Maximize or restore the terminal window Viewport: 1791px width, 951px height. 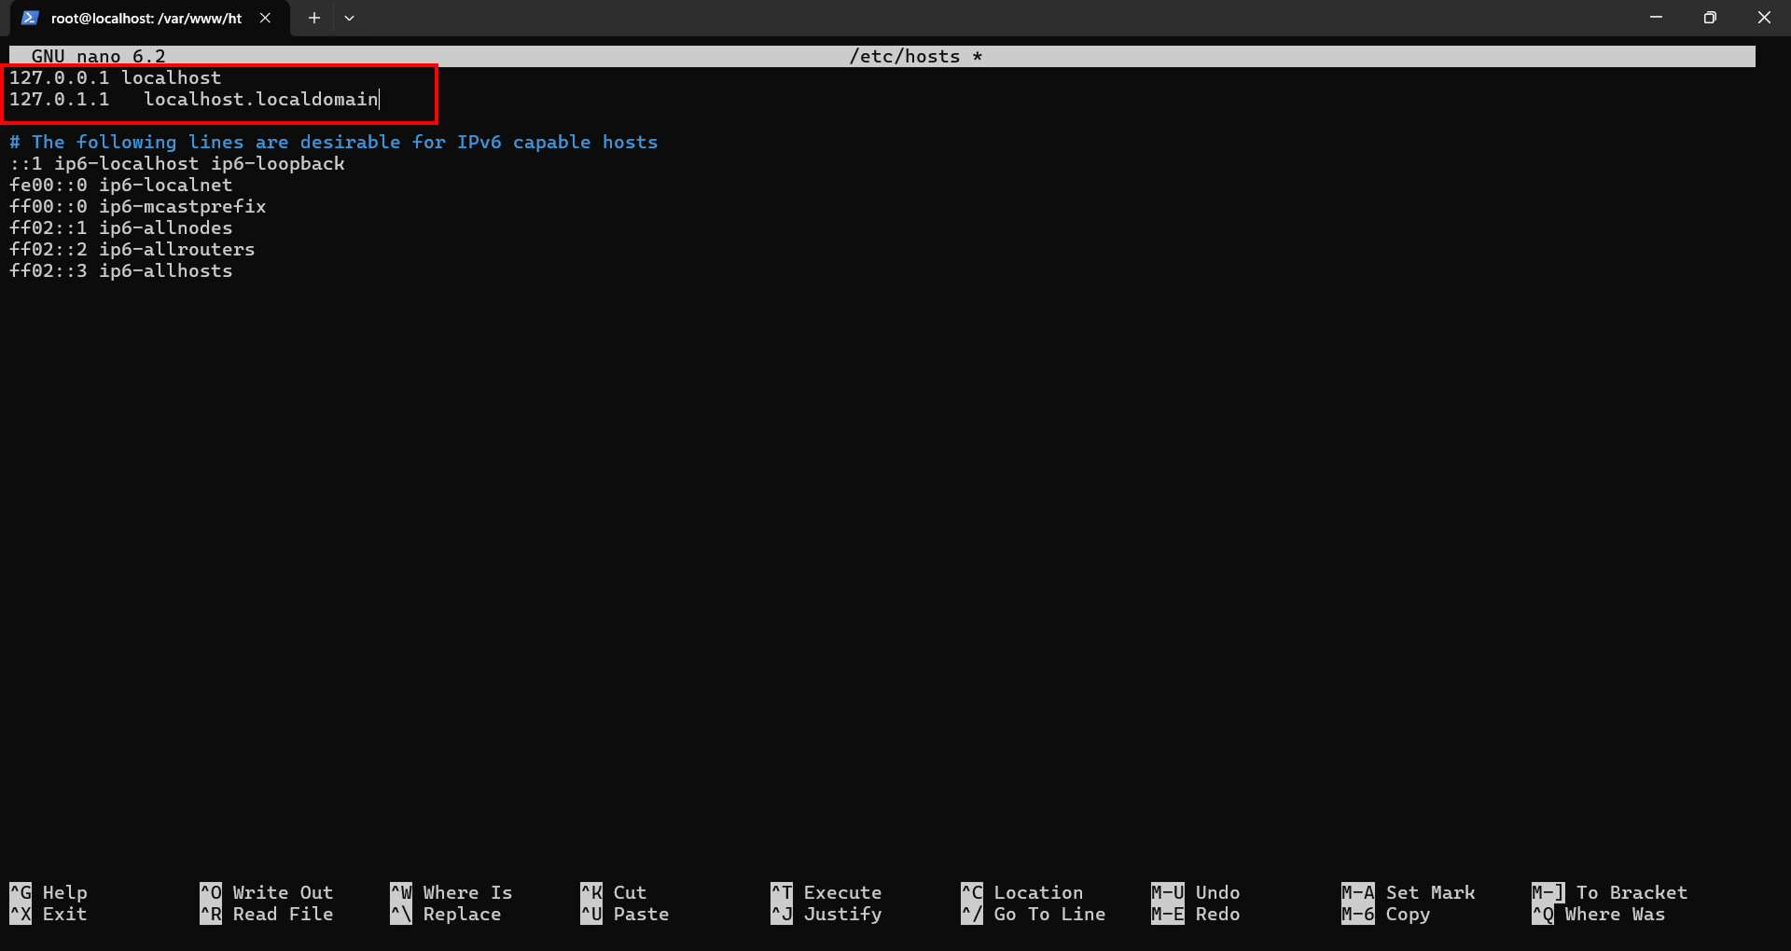coord(1710,18)
